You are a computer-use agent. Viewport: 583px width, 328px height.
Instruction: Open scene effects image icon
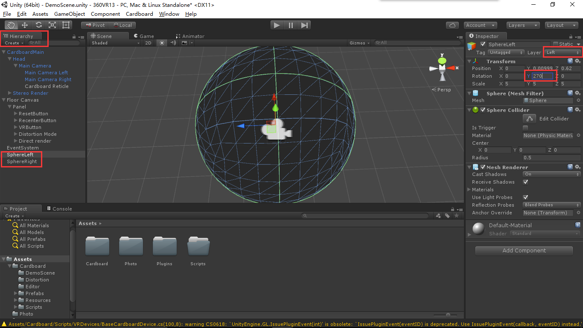tap(184, 43)
